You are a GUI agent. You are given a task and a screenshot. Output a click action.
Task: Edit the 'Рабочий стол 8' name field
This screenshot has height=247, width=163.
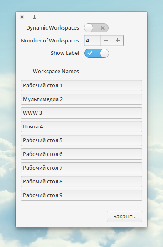coord(81,181)
